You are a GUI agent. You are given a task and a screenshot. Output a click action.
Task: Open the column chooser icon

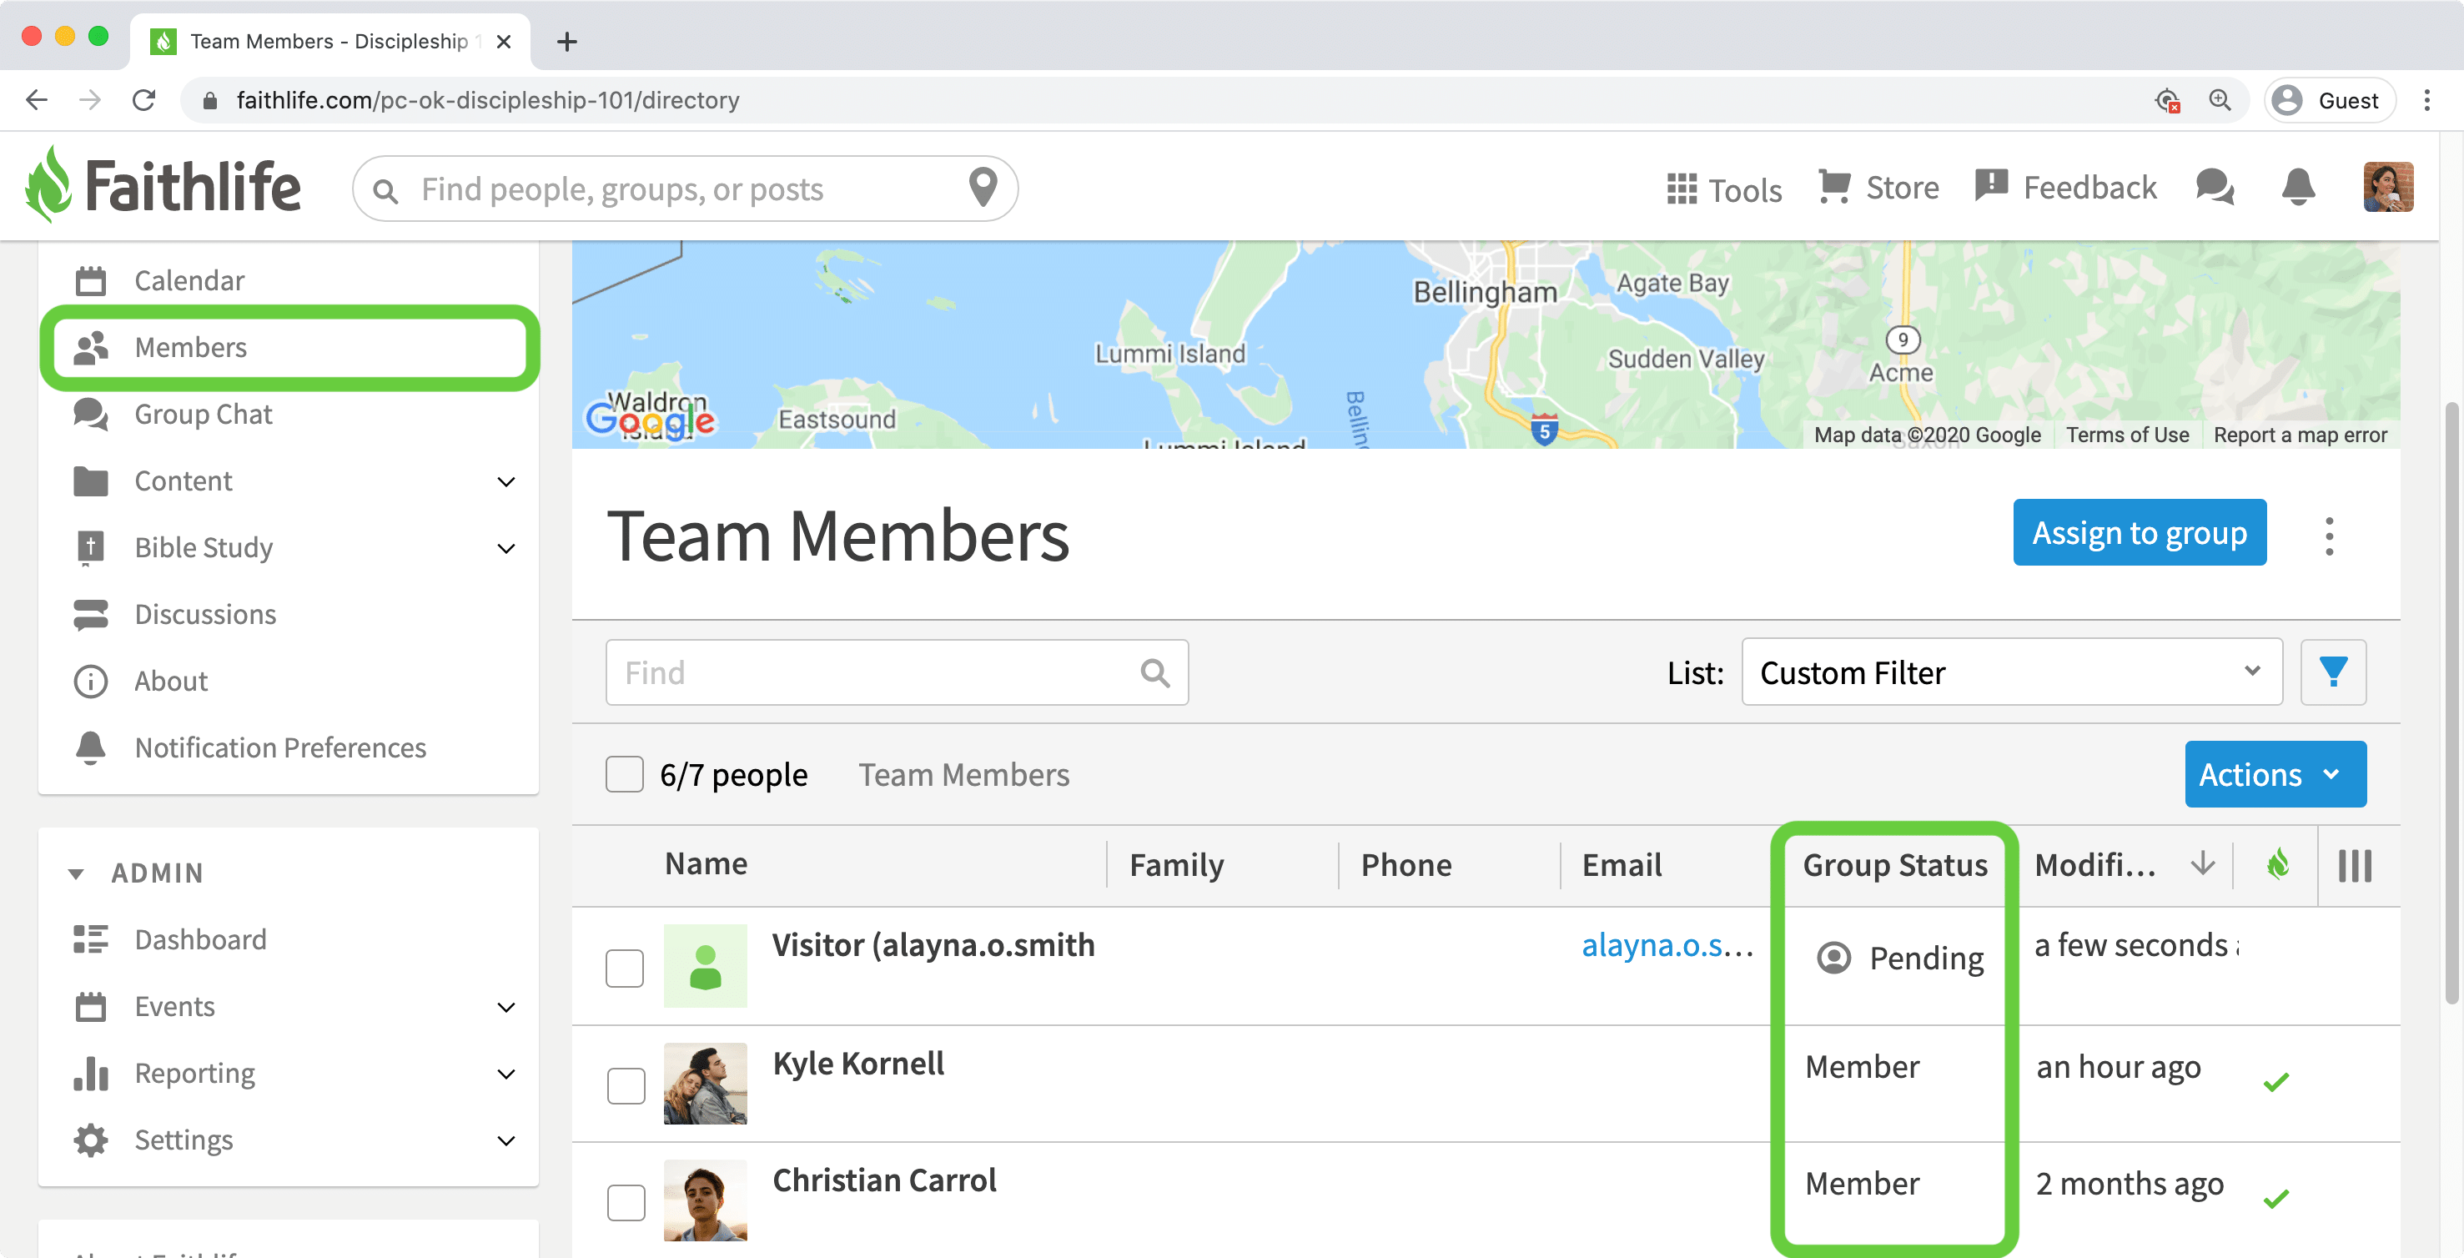tap(2354, 866)
